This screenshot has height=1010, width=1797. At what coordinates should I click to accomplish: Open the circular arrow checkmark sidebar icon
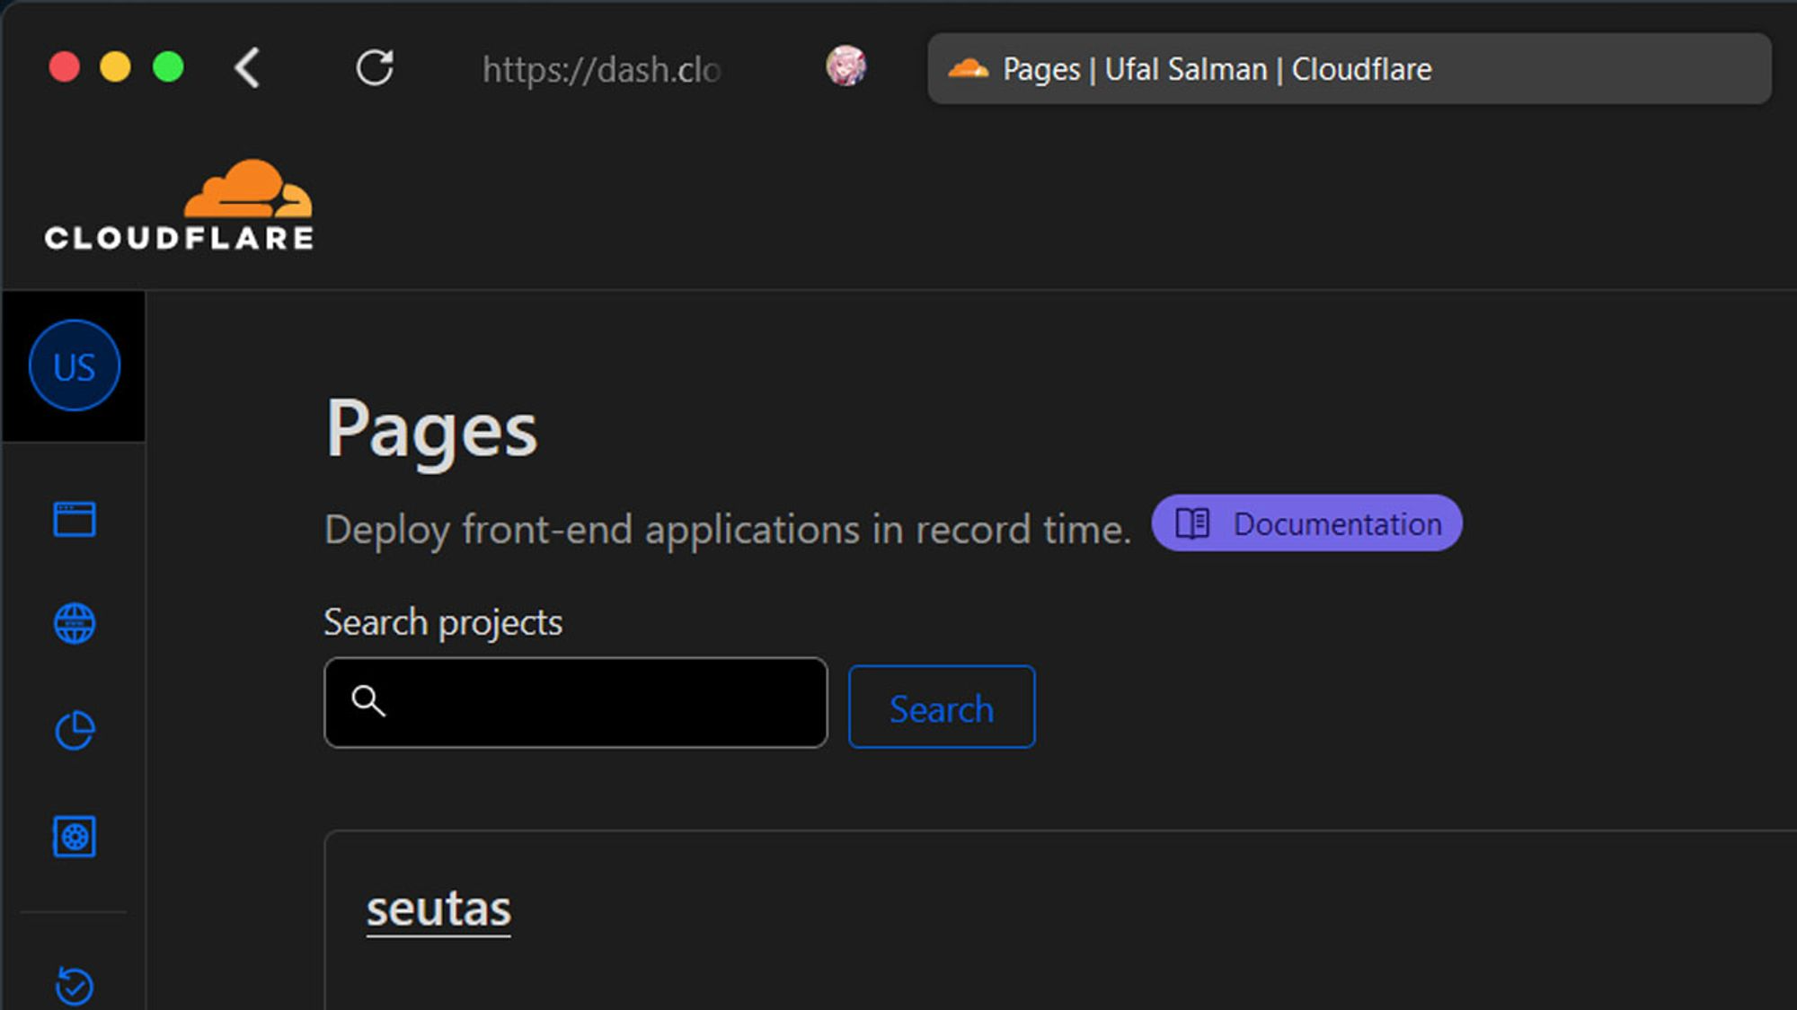(x=75, y=985)
